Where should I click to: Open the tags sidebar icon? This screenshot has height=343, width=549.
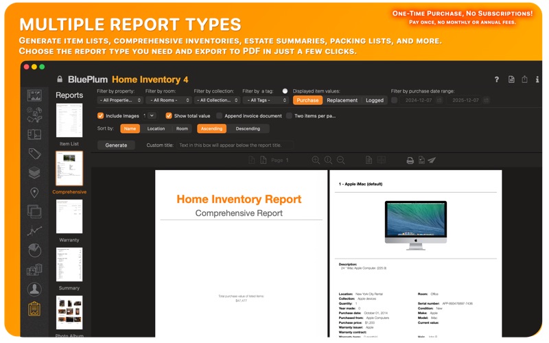[34, 154]
